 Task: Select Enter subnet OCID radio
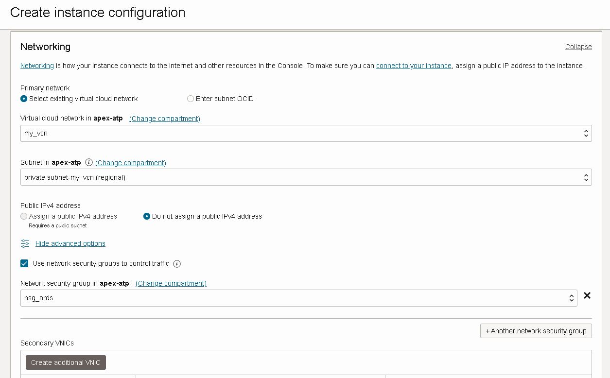(191, 99)
